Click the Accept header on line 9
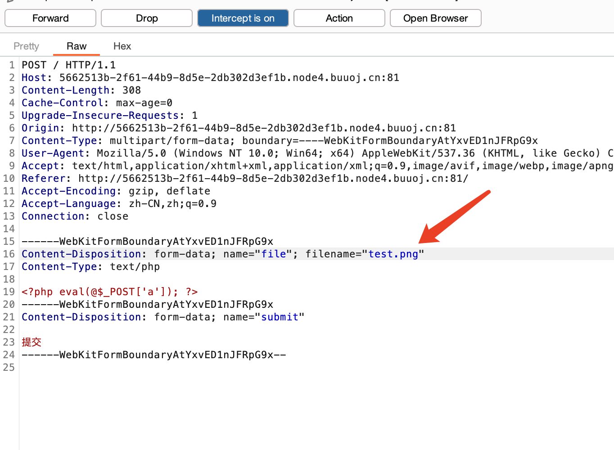The width and height of the screenshot is (614, 450). point(317,166)
